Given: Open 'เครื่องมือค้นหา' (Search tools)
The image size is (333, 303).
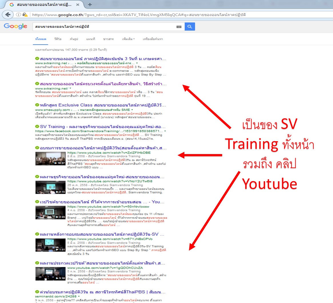Looking at the screenshot, I should 153,39.
